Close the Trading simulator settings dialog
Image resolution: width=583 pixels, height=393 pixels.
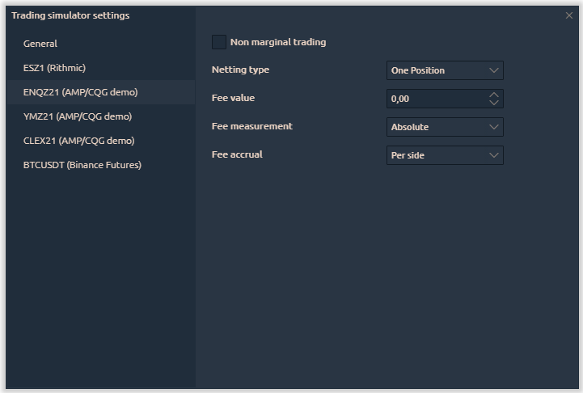pos(568,15)
